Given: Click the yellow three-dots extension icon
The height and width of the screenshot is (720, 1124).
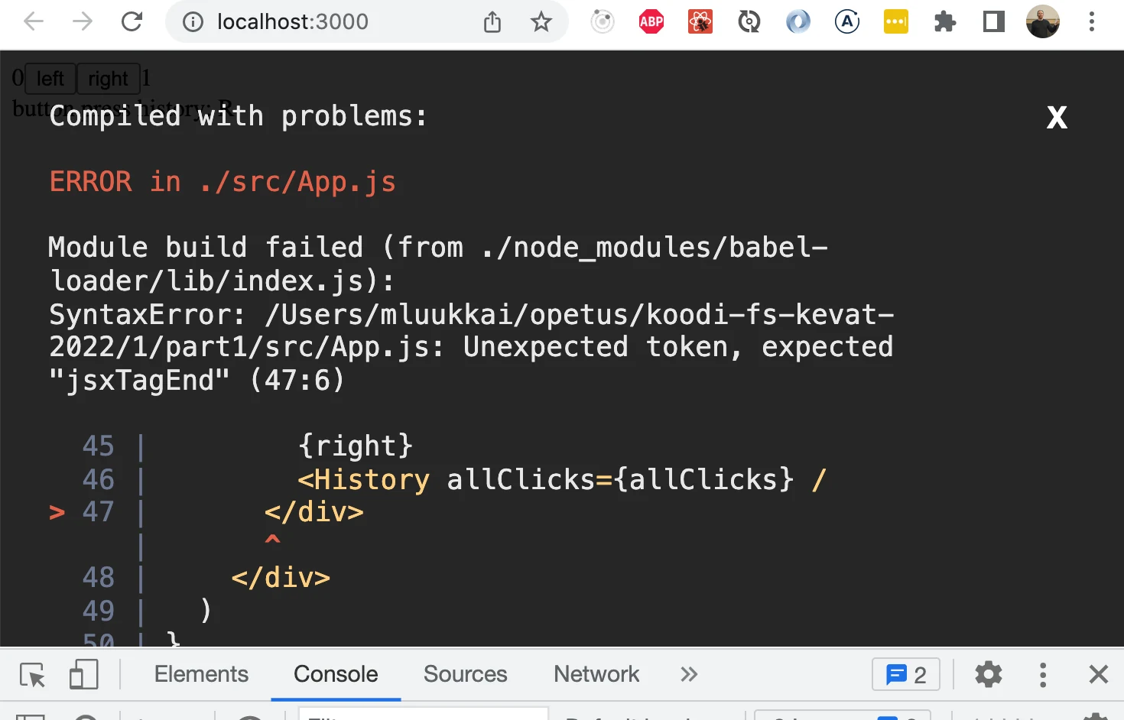Looking at the screenshot, I should (896, 22).
